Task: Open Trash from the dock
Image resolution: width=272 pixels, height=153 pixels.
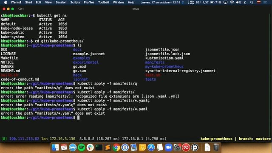Action: coord(216,147)
